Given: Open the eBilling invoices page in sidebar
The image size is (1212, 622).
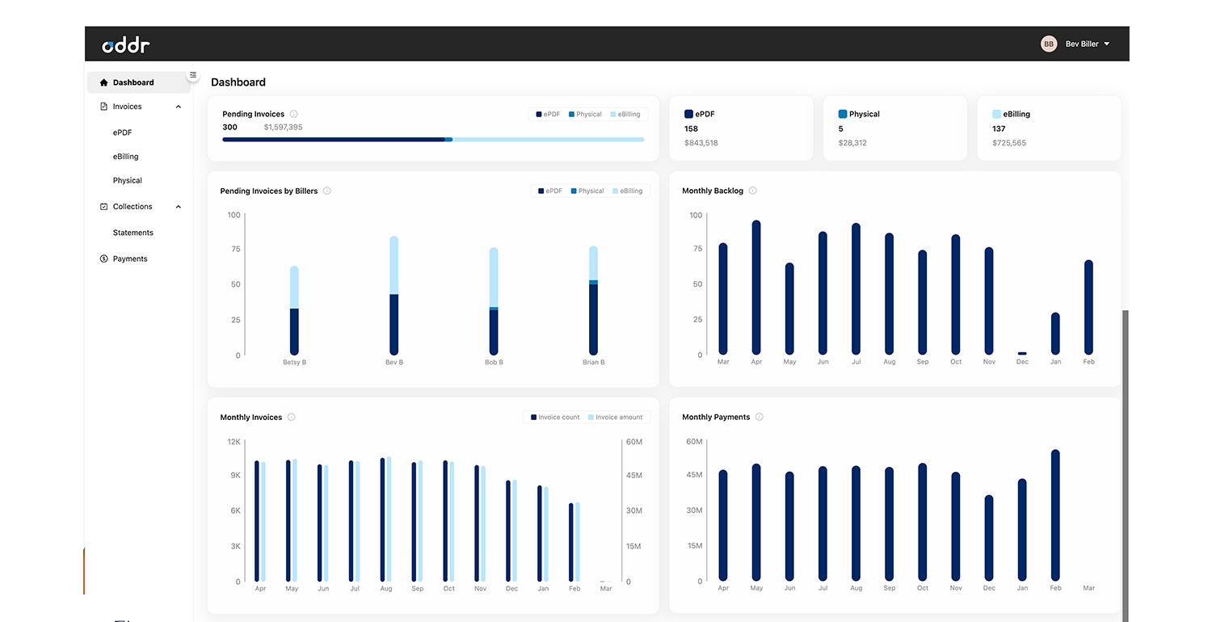Looking at the screenshot, I should coord(126,157).
